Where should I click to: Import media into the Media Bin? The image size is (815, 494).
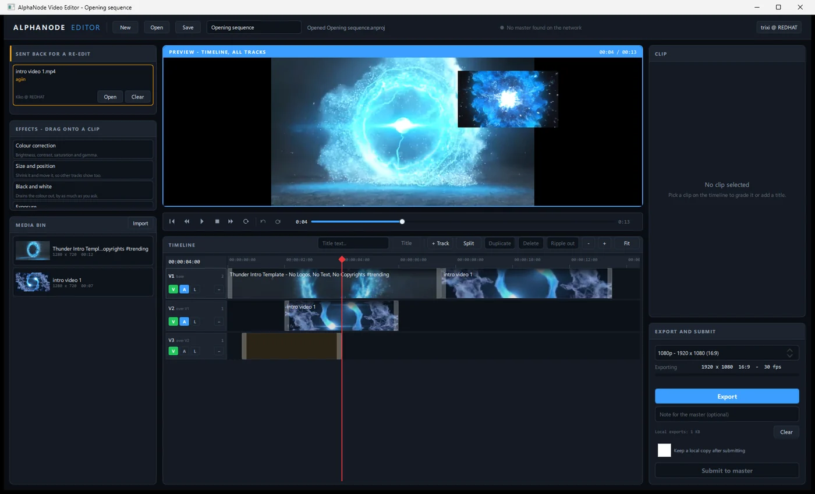[x=140, y=224]
